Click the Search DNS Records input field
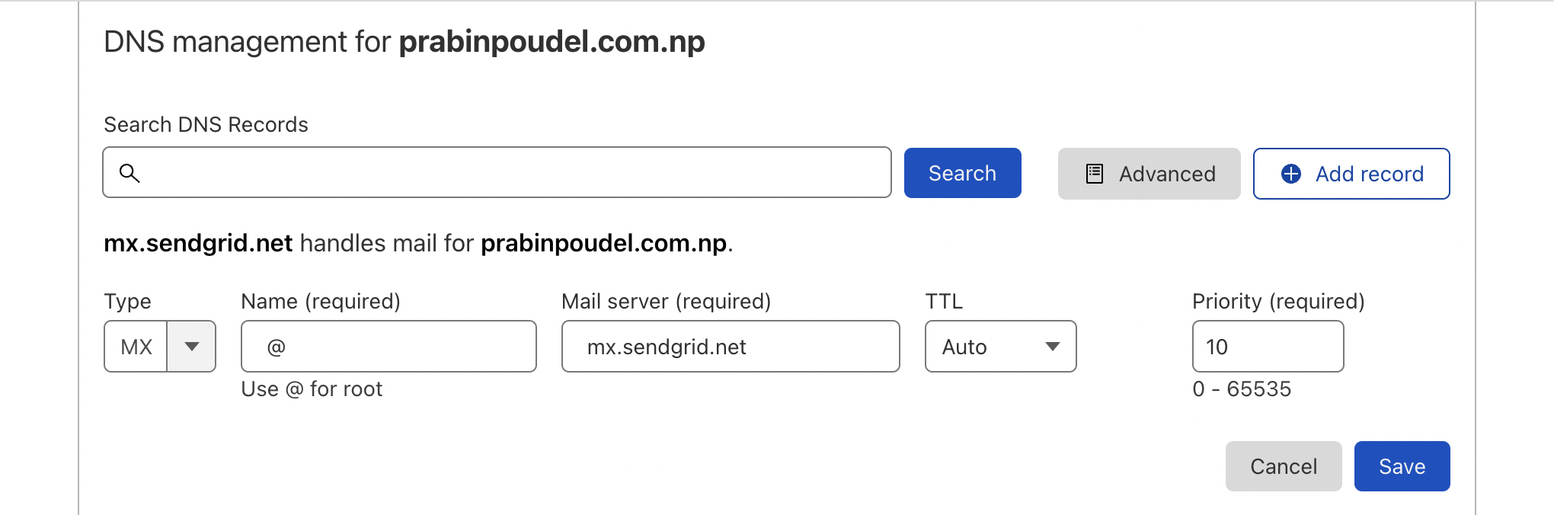 pyautogui.click(x=495, y=173)
